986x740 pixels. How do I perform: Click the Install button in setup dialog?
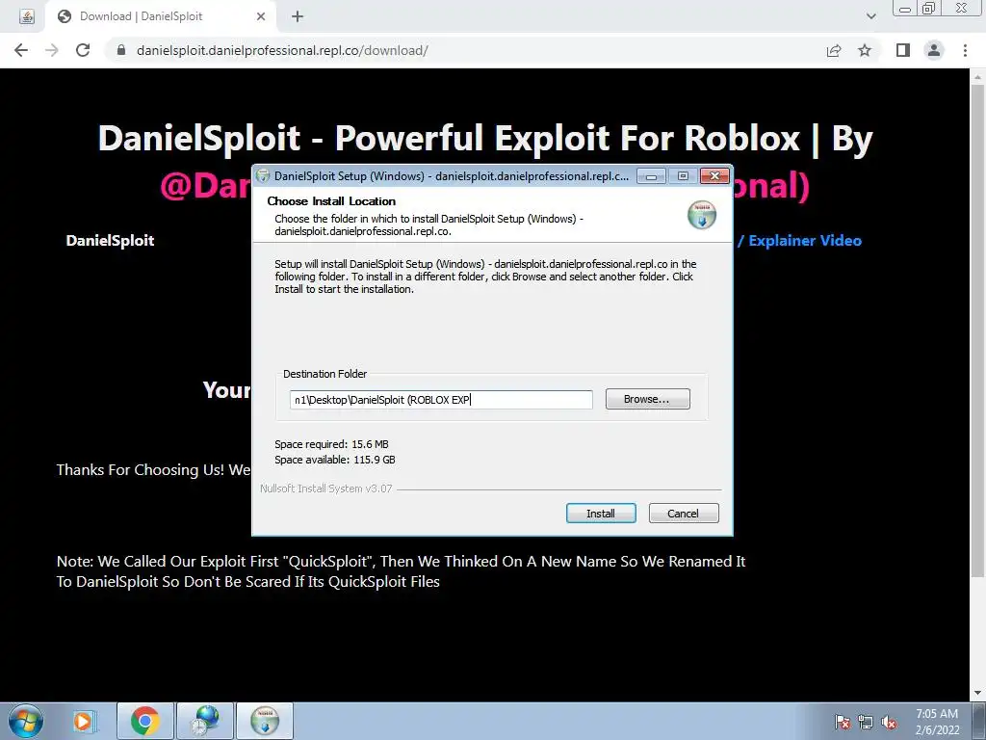tap(601, 514)
